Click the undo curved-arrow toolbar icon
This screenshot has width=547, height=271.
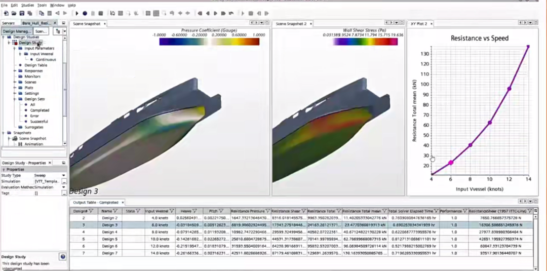(x=231, y=13)
